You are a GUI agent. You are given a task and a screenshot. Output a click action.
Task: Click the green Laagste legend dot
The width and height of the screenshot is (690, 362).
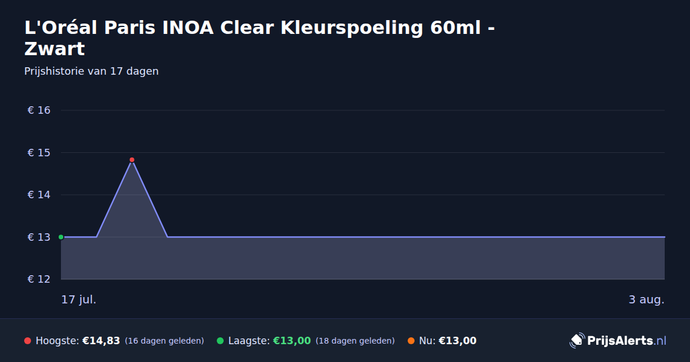[x=220, y=341]
